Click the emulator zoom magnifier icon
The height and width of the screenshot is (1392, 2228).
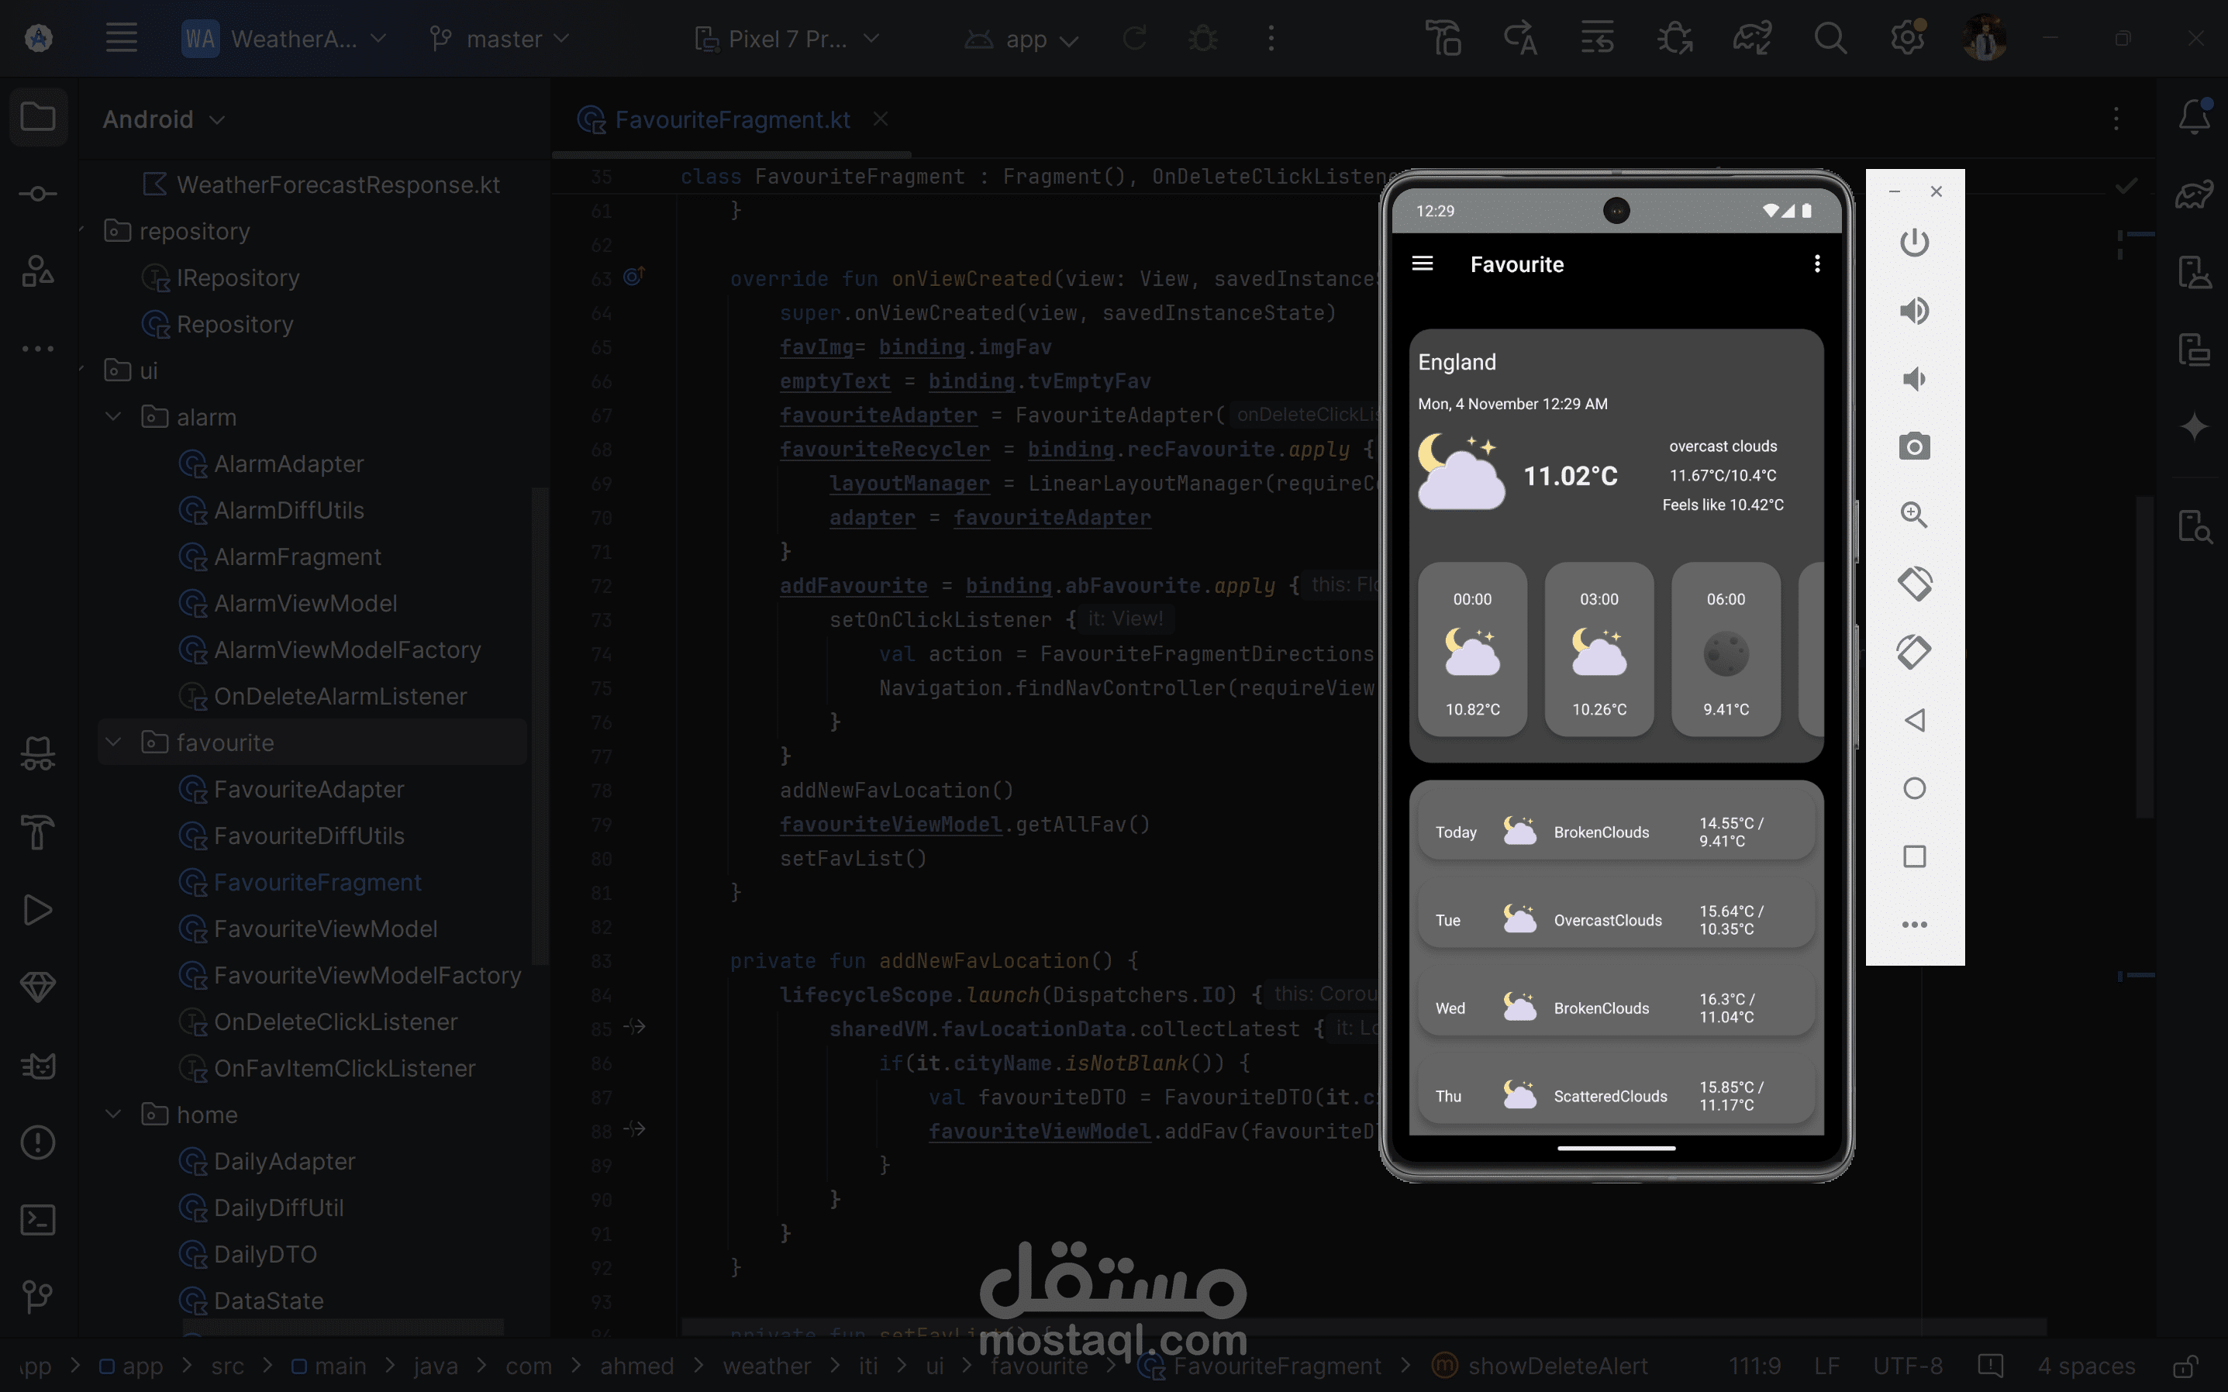pyautogui.click(x=1914, y=515)
